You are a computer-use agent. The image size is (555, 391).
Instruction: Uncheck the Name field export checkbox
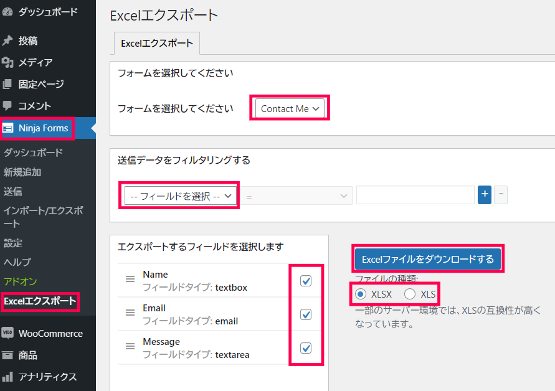[306, 281]
